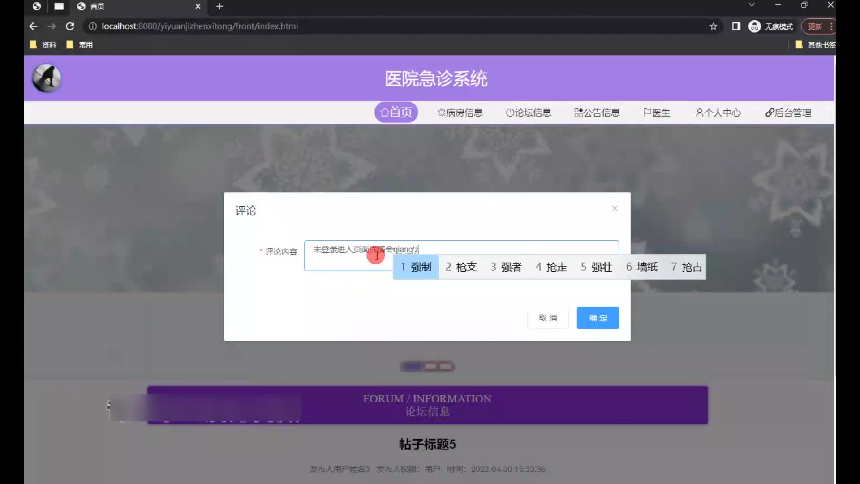Viewport: 860px width, 484px height.
Task: Go to 病房信息 menu item
Action: click(460, 112)
